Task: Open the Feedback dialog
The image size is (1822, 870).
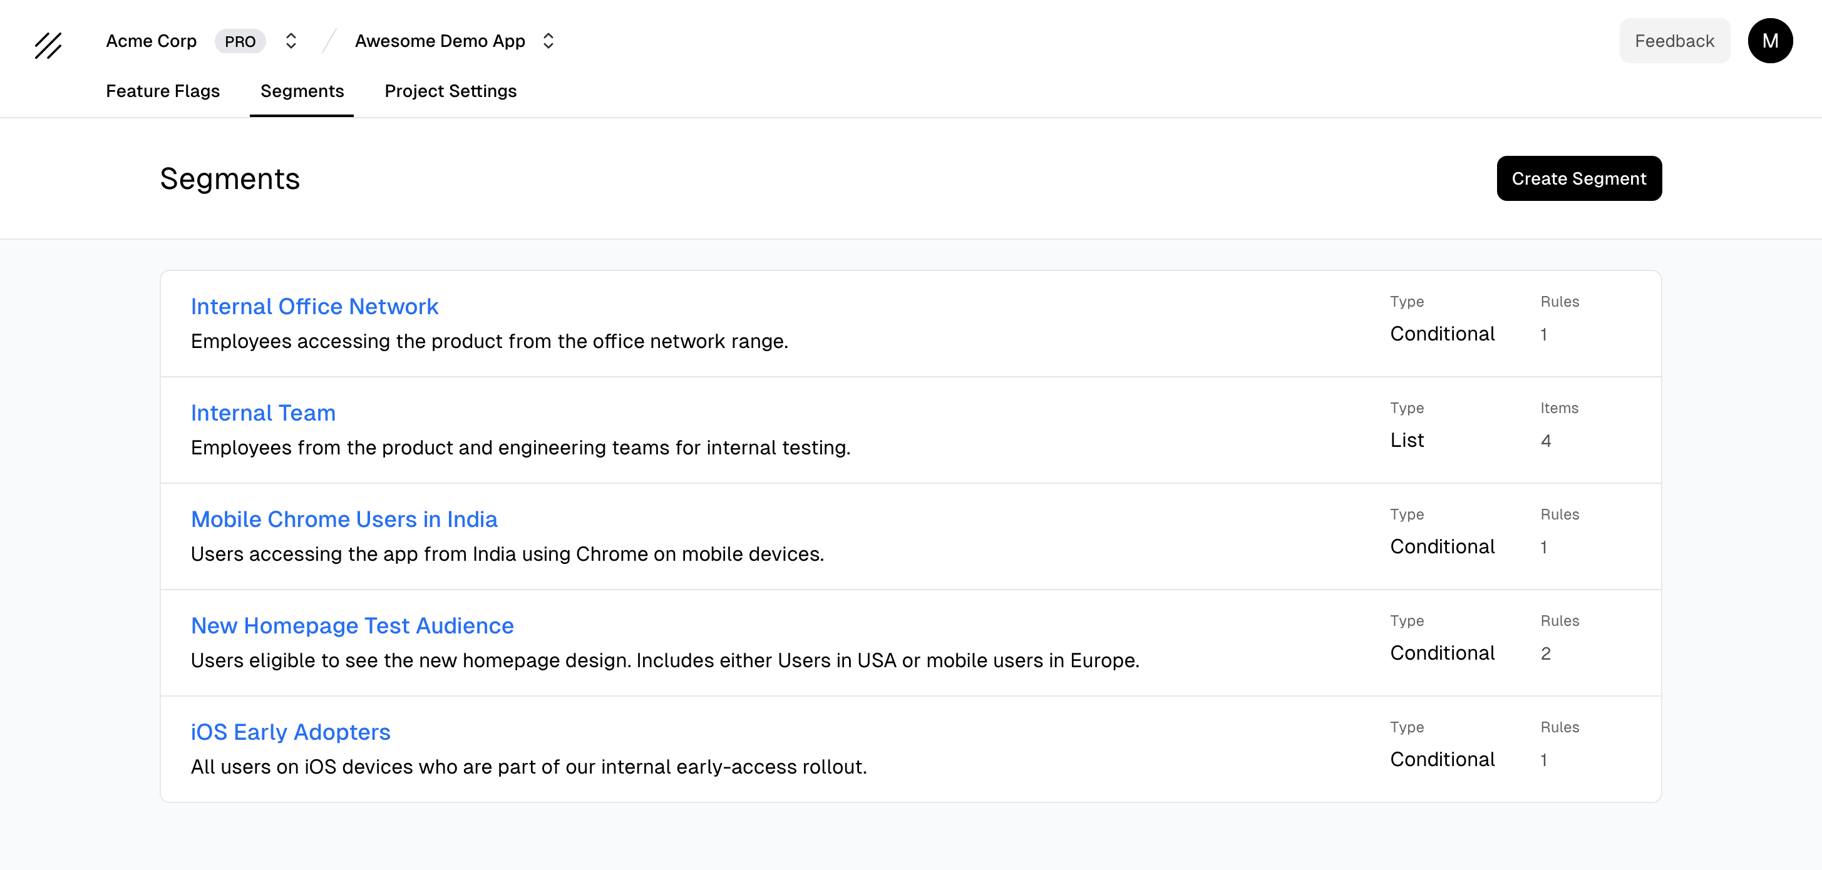Action: click(1674, 40)
